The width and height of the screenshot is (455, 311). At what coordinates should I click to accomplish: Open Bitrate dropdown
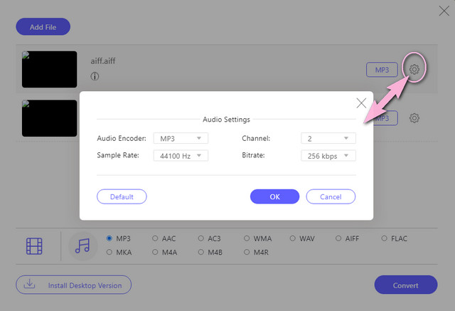coord(328,156)
